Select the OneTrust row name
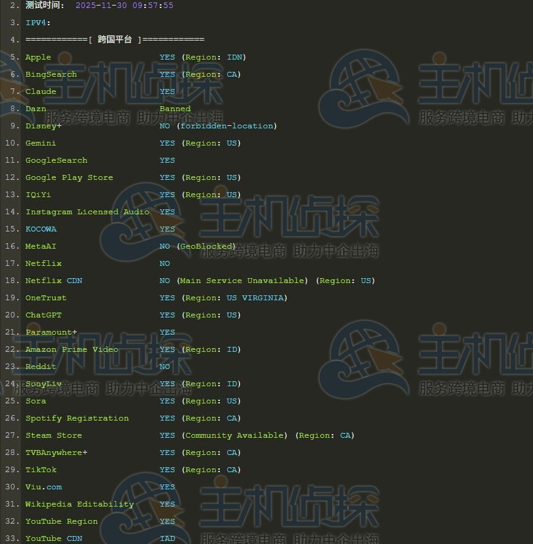Image resolution: width=533 pixels, height=544 pixels. pos(46,298)
